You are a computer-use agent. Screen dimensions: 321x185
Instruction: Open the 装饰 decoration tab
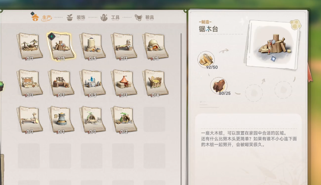click(x=76, y=18)
